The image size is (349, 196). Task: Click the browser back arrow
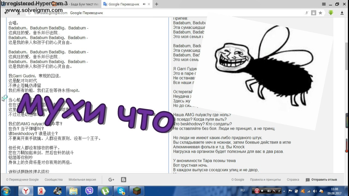pyautogui.click(x=6, y=13)
